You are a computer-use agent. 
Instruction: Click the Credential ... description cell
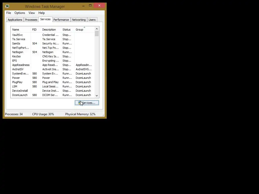[50, 35]
